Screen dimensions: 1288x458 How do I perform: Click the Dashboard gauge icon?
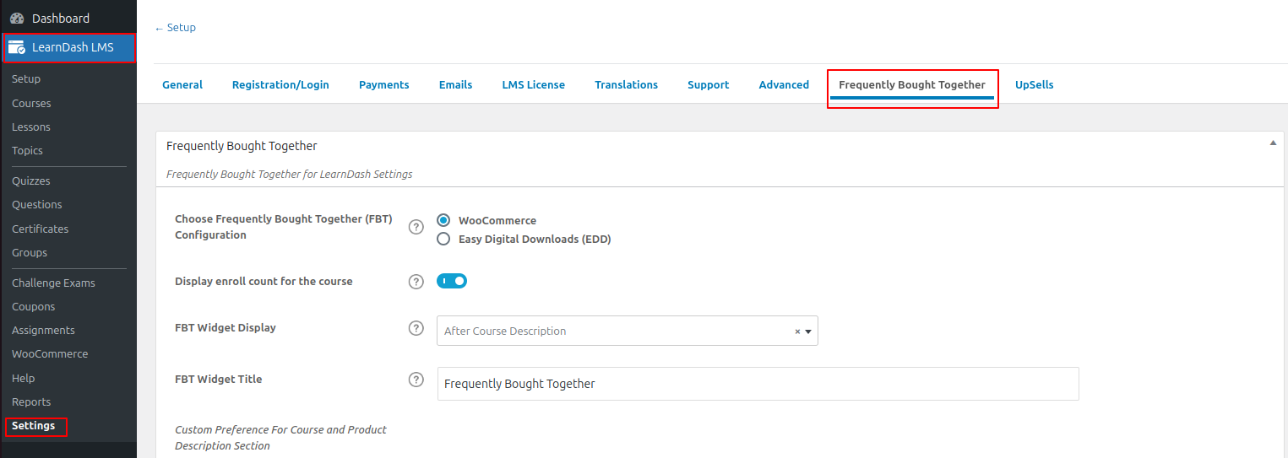(17, 19)
